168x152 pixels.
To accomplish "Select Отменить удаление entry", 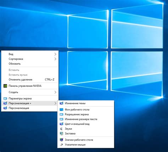I will (30, 80).
